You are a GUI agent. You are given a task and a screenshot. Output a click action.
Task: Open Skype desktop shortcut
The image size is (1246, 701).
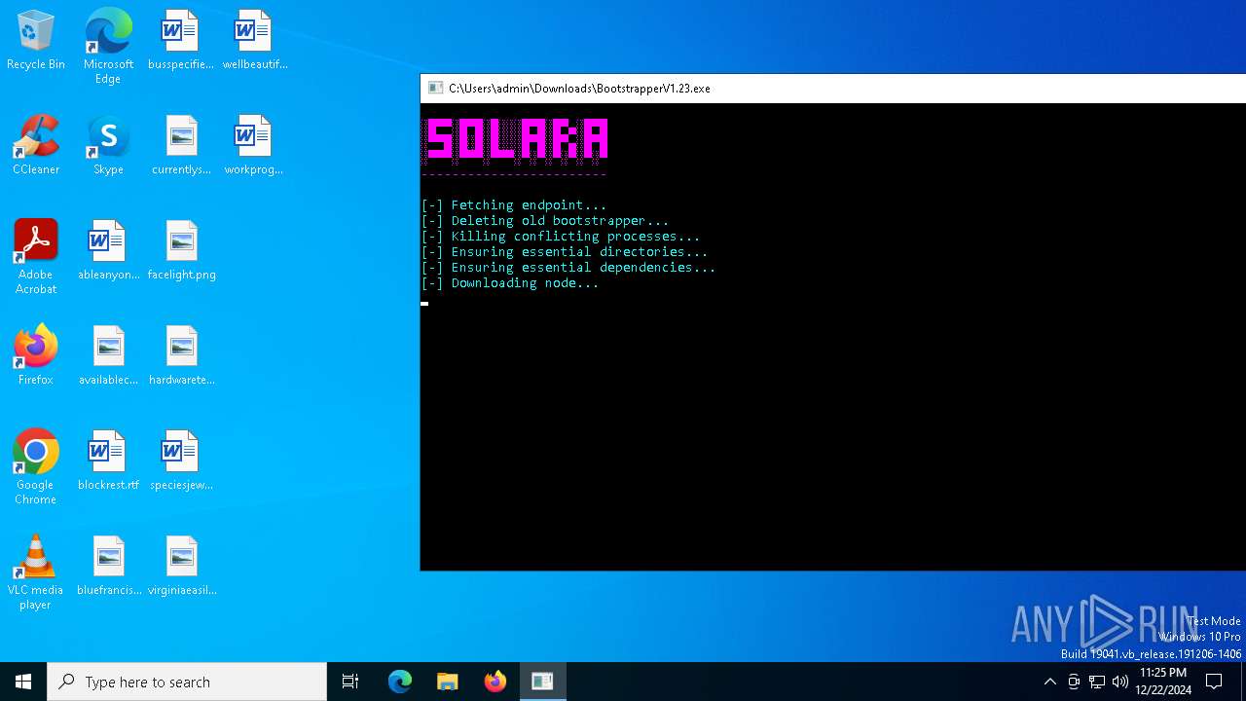pos(108,146)
